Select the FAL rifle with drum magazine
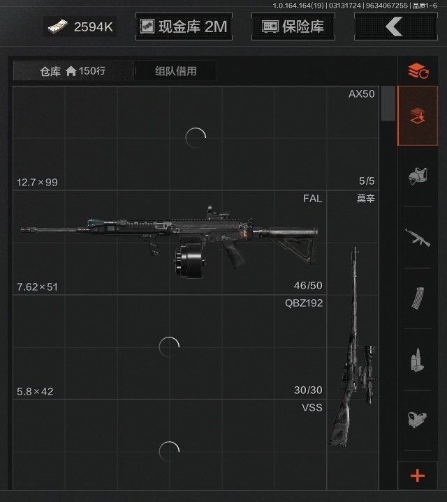The width and height of the screenshot is (447, 502). (170, 243)
